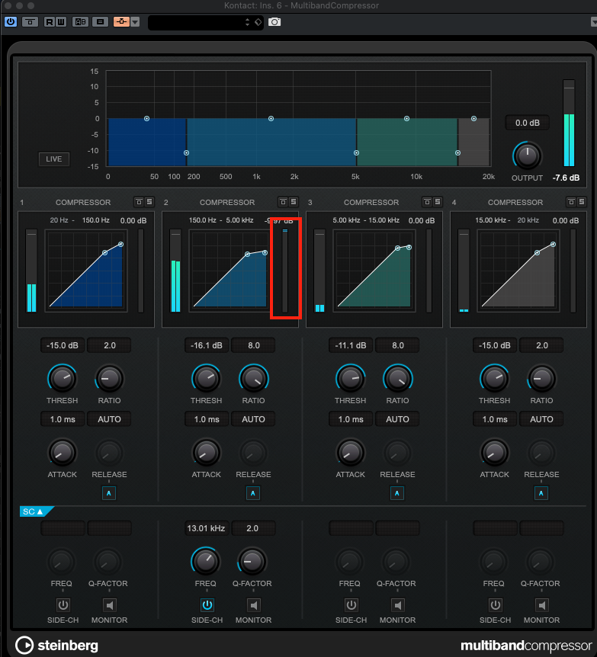Click the OUTPUT knob
This screenshot has width=597, height=657.
[x=527, y=156]
